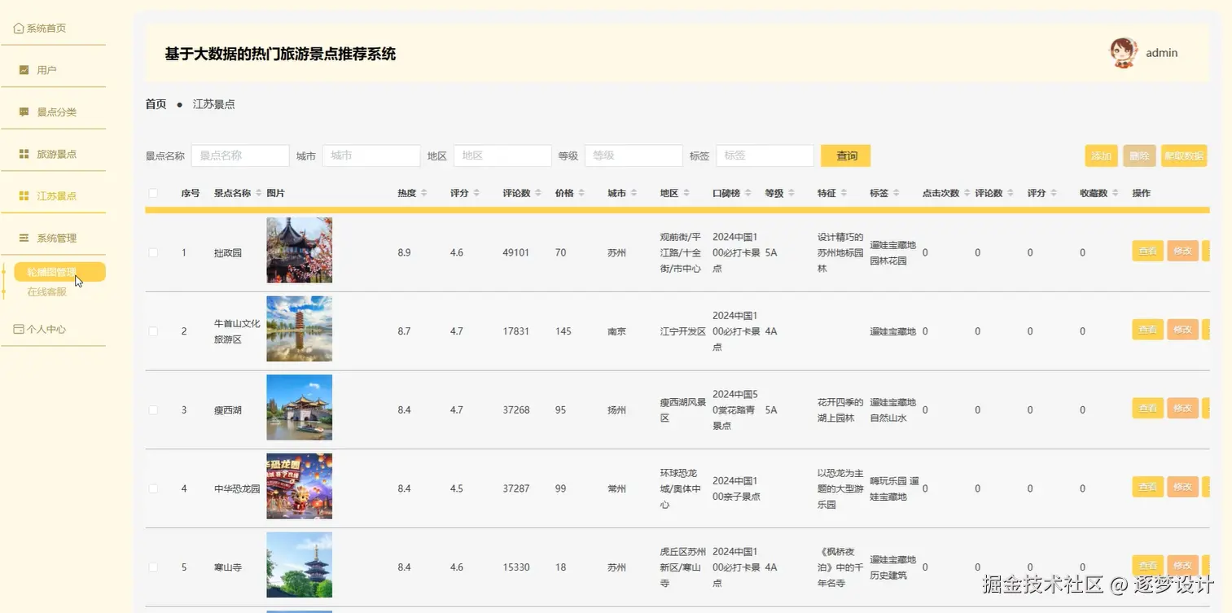Click the 查询 search button
1232x613 pixels.
pyautogui.click(x=845, y=155)
